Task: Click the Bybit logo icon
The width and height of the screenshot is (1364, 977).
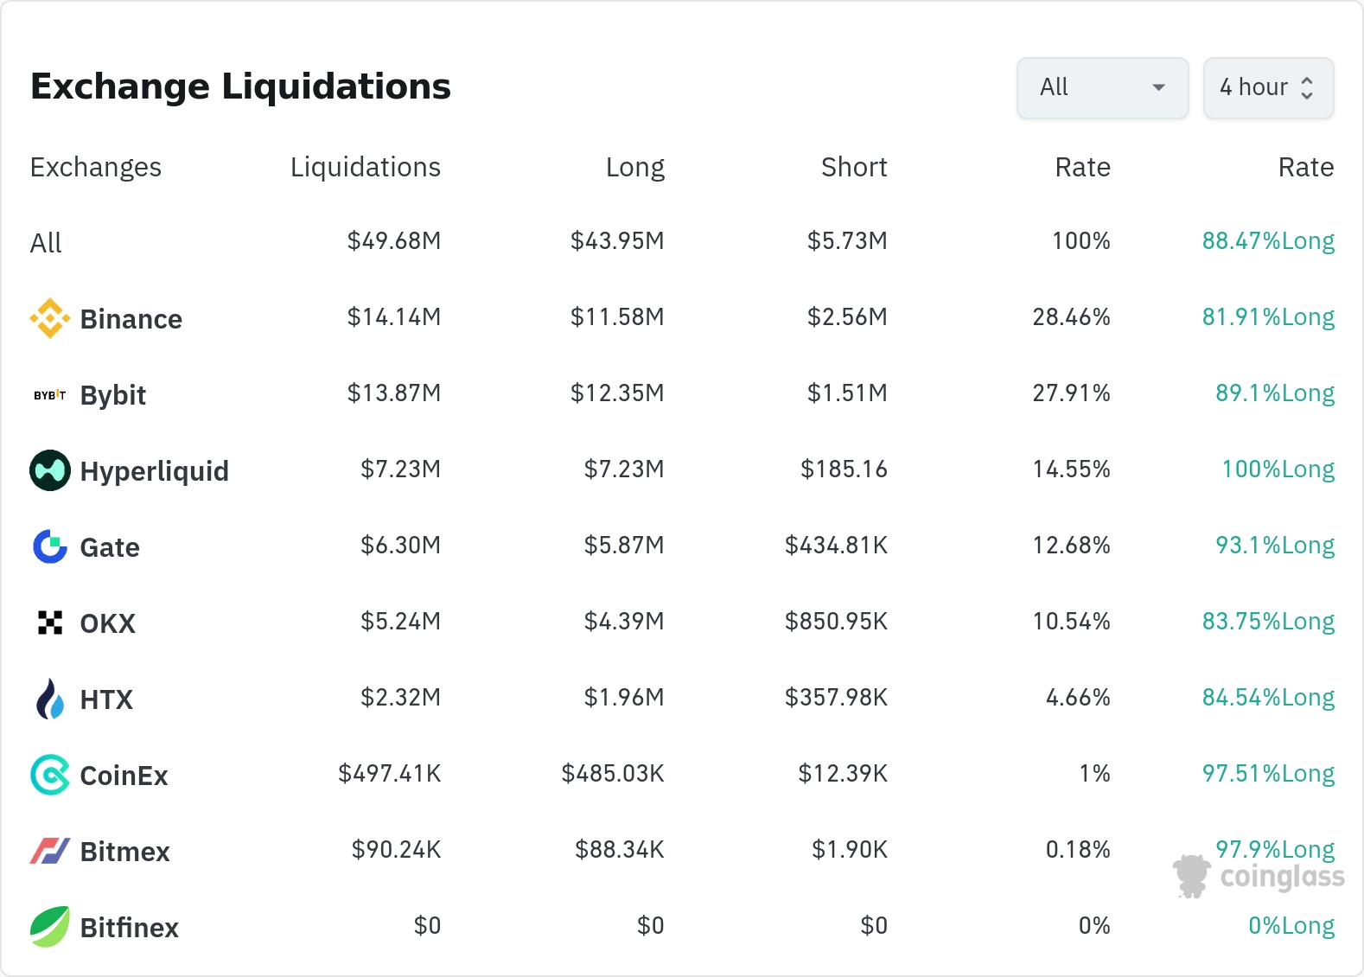Action: click(x=50, y=395)
